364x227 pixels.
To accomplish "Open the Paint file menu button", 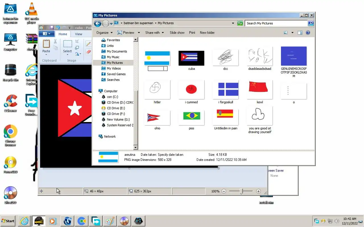I will (46, 34).
